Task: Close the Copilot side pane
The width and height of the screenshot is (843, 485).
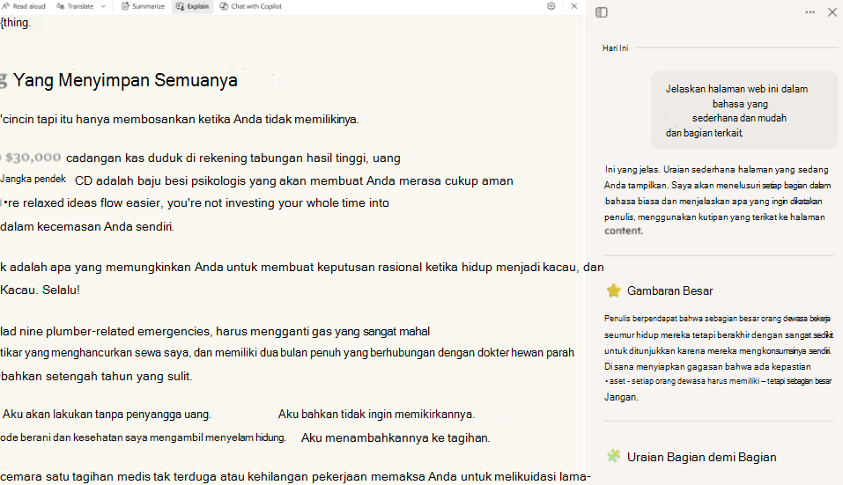Action: pyautogui.click(x=832, y=12)
